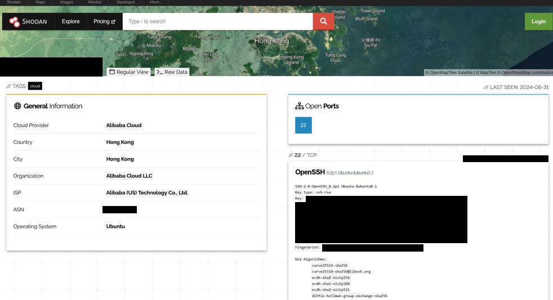Viewport: 553px width, 300px height.
Task: Click the Shodan logo icon
Action: 15,22
